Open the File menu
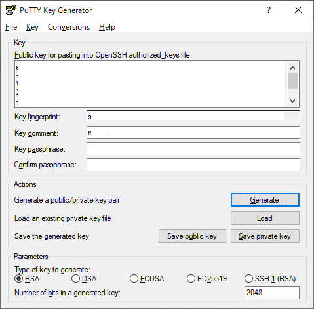This screenshot has width=314, height=309. pos(11,27)
